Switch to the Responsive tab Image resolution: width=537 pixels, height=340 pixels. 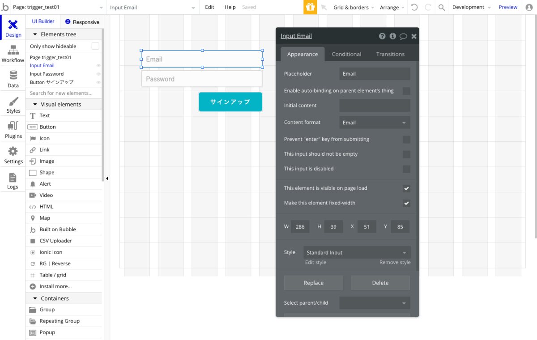[82, 22]
